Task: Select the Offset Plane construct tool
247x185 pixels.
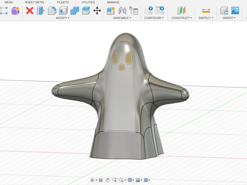Action: (x=181, y=11)
